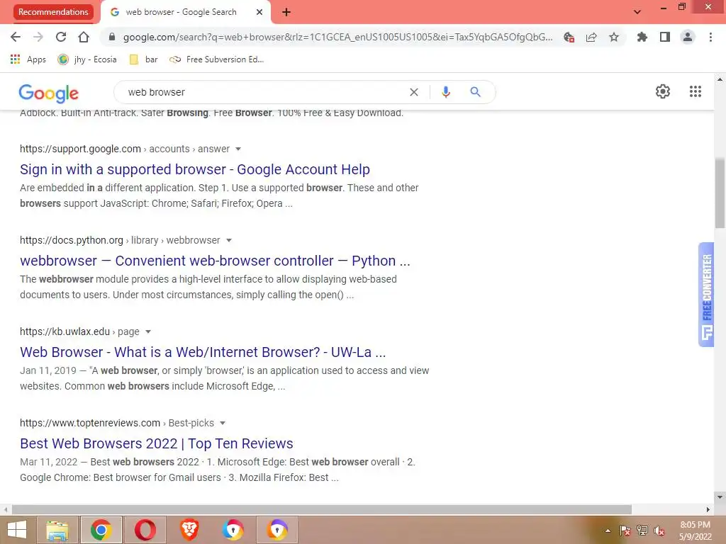
Task: Launch Opera from the taskbar
Action: pos(145,530)
